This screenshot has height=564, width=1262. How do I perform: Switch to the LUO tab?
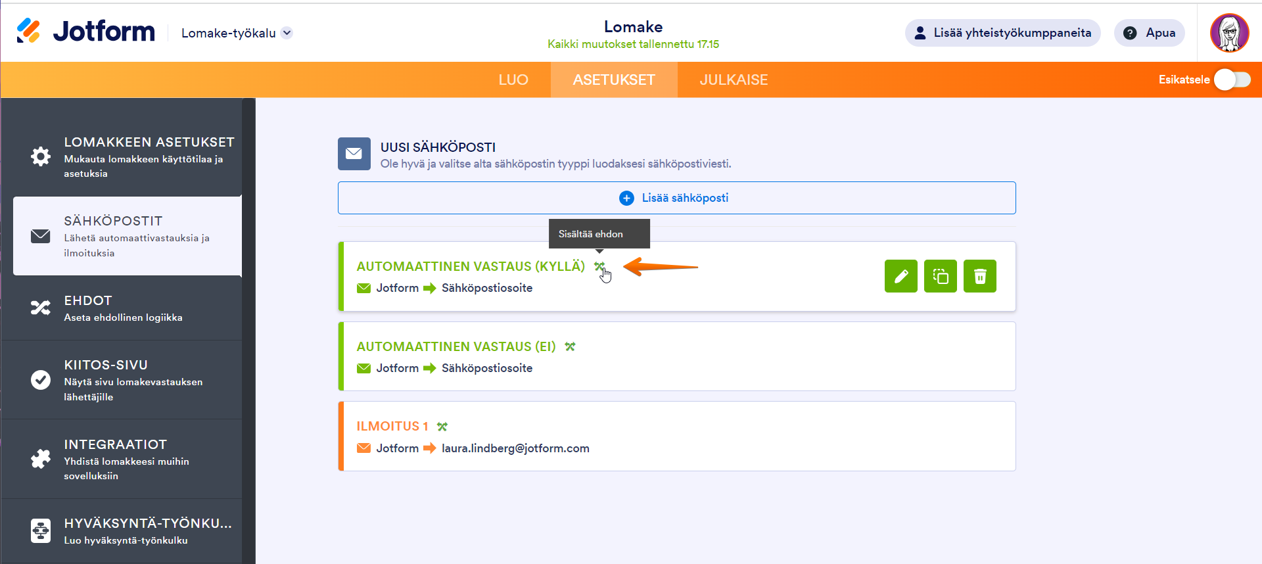tap(513, 80)
